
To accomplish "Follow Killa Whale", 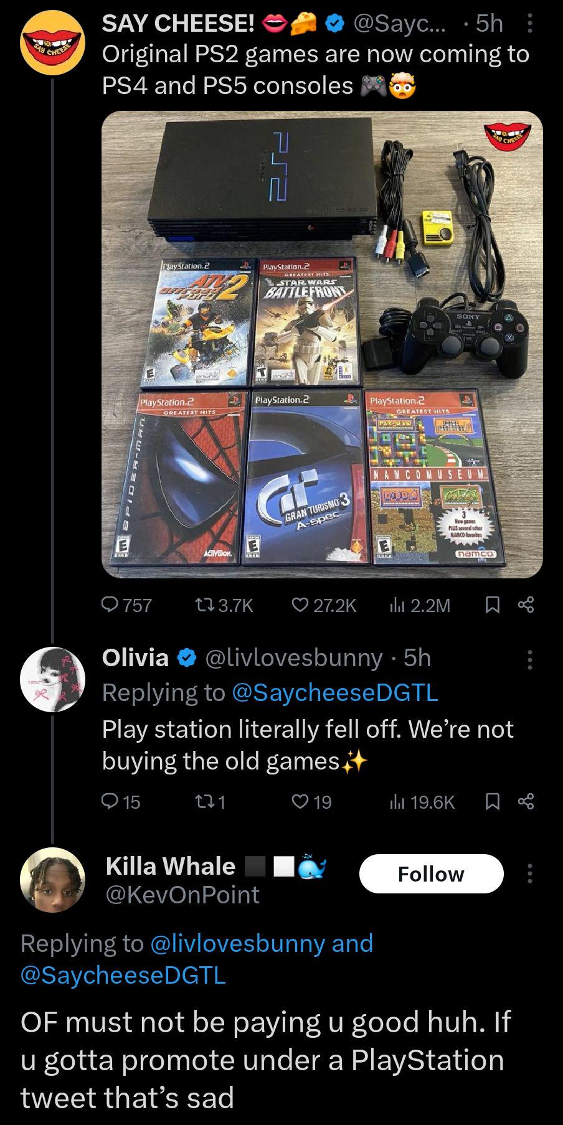I will [x=431, y=874].
